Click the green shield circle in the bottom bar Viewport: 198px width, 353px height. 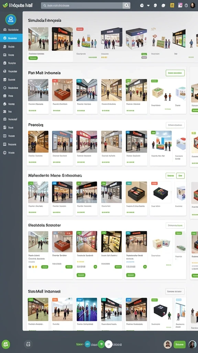click(101, 344)
